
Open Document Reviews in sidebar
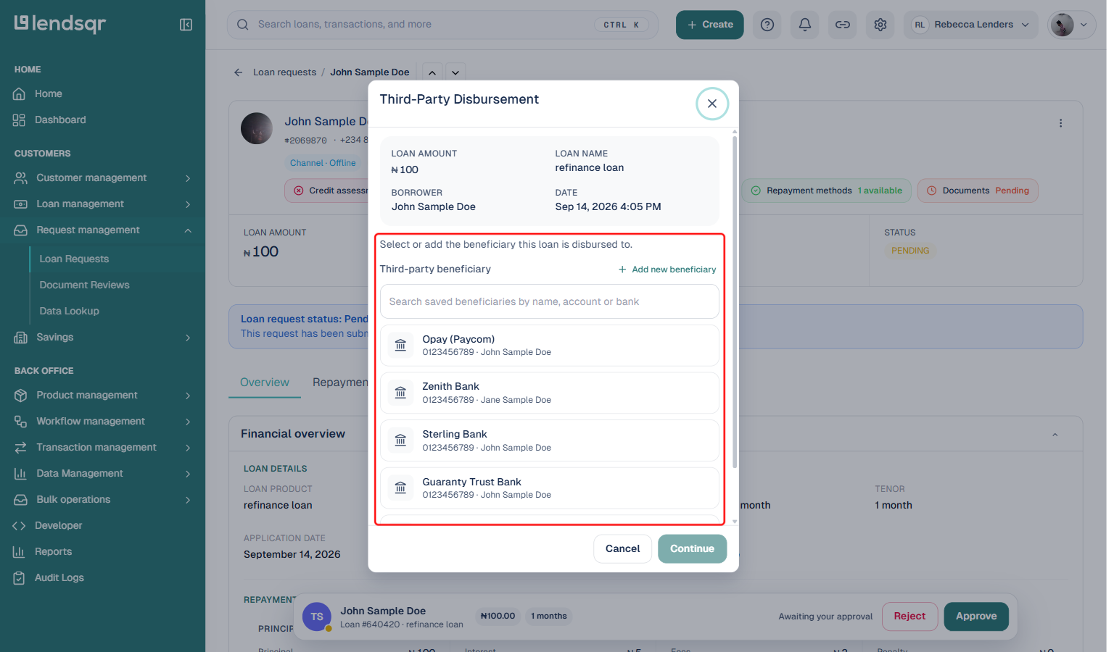click(84, 285)
